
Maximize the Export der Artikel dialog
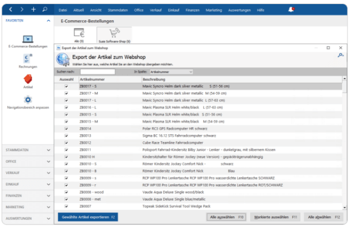click(328, 48)
